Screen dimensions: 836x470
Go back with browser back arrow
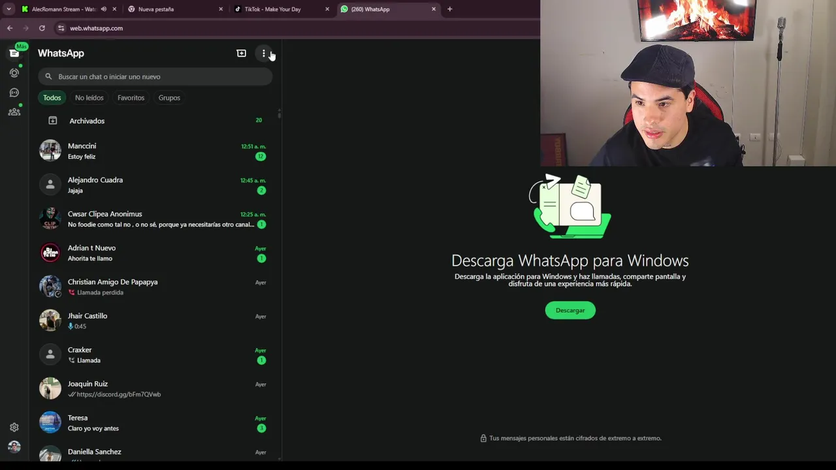[x=10, y=28]
